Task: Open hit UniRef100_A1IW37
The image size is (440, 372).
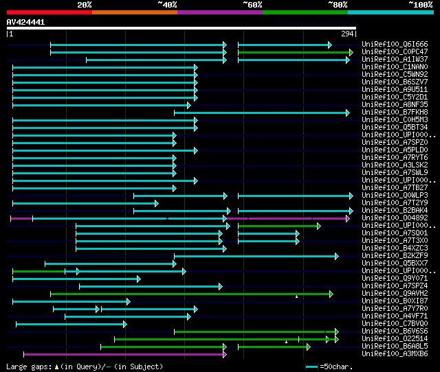Action: pos(395,59)
